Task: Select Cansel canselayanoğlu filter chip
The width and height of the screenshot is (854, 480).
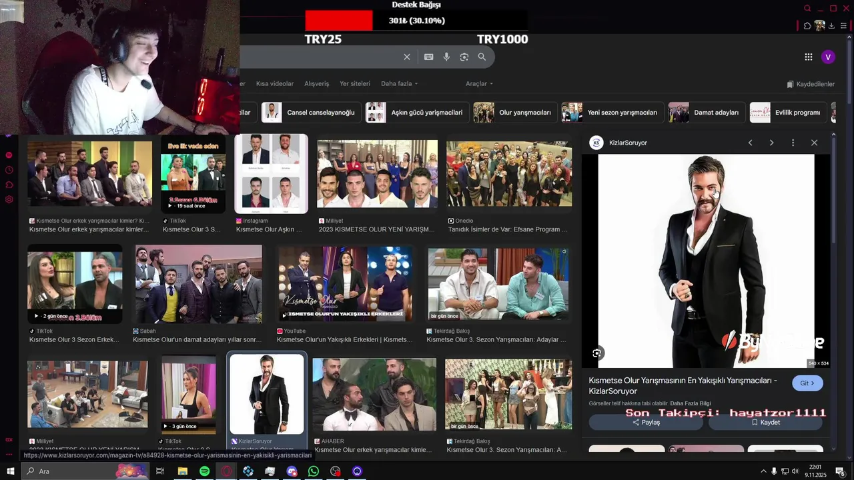Action: 312,113
